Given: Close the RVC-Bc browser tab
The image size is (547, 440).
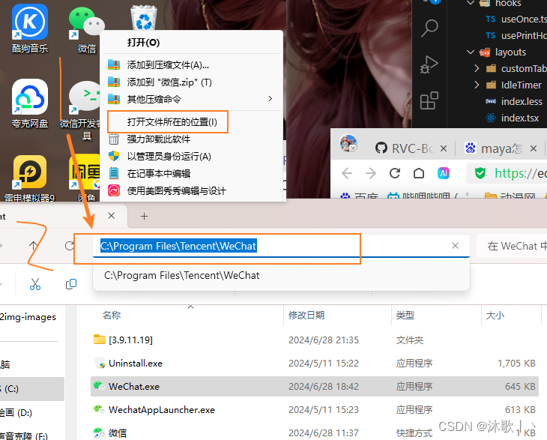Looking at the screenshot, I should (444, 148).
